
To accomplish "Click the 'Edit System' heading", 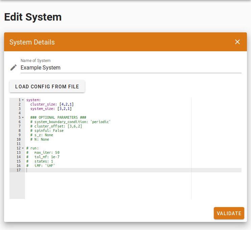I will [x=33, y=17].
